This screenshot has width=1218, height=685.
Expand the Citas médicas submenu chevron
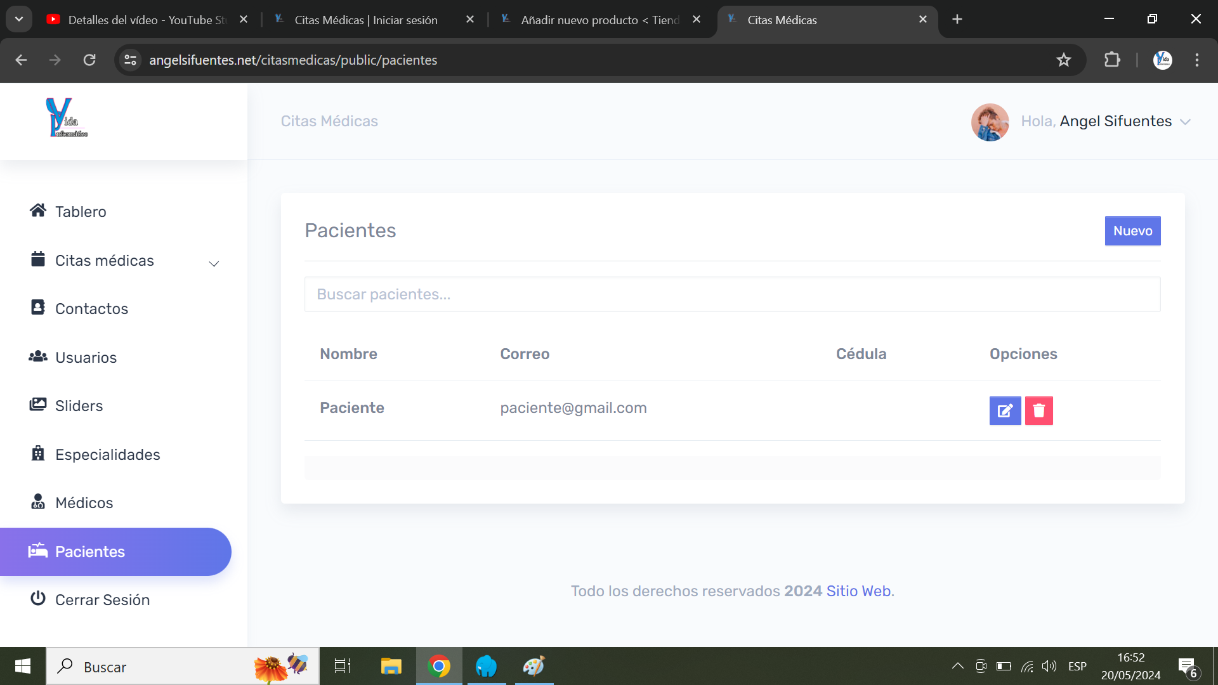(214, 263)
